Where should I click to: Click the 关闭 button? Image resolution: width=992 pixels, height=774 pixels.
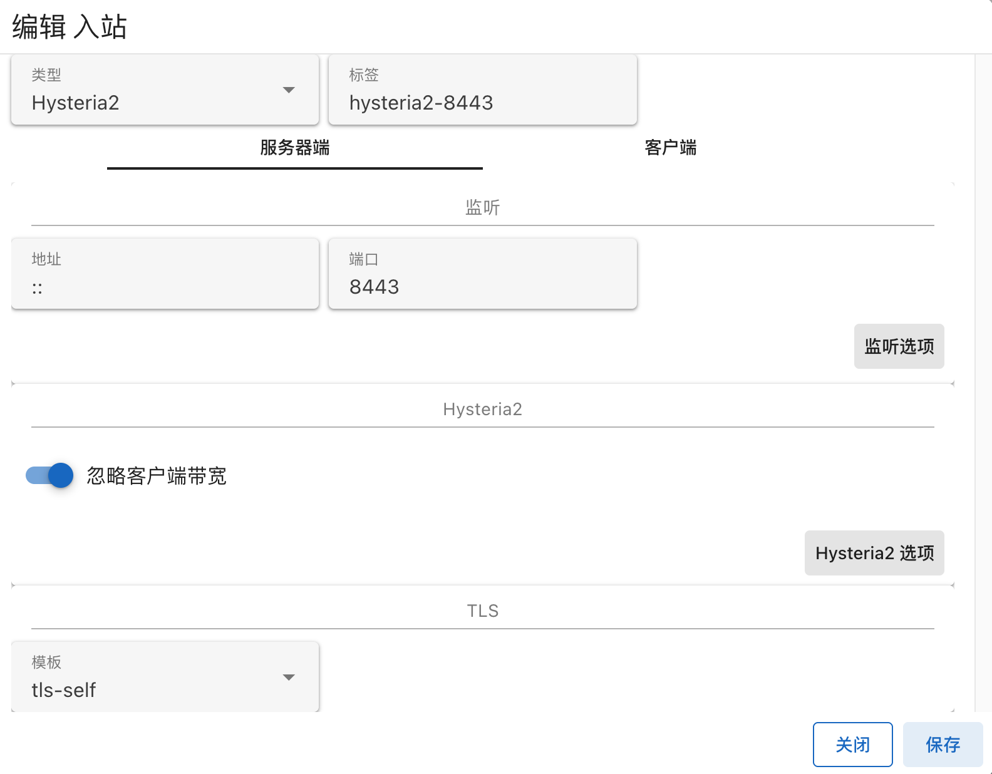[853, 745]
